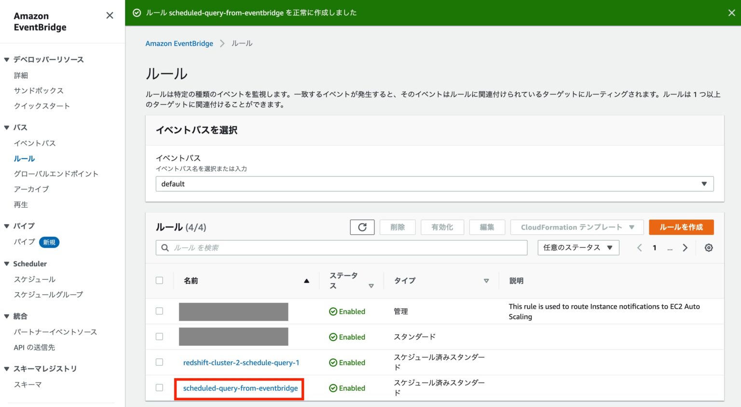Check the checkbox for scheduled-query-from-eventbridge

(160, 388)
